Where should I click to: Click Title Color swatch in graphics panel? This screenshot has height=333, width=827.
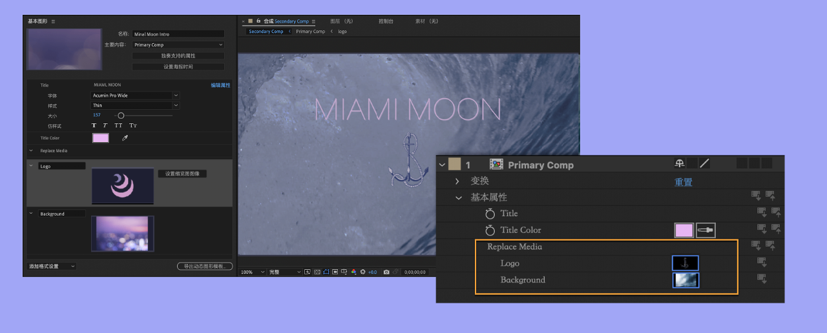(101, 138)
